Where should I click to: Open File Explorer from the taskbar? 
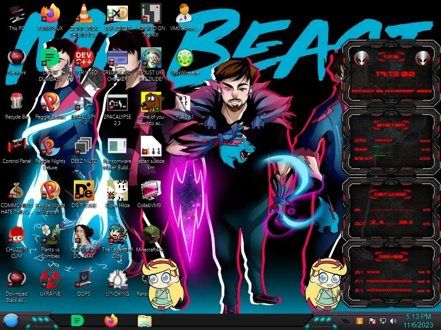(x=145, y=321)
